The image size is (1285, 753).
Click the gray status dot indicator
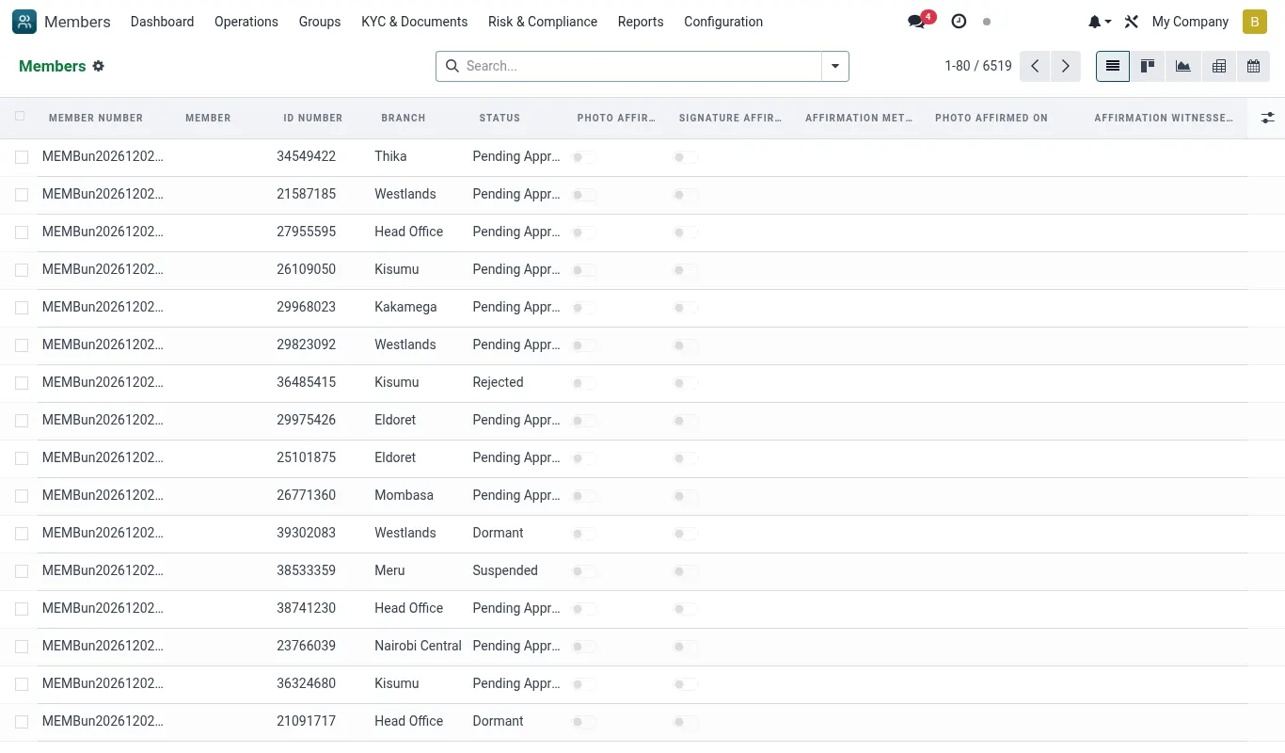[x=987, y=22]
